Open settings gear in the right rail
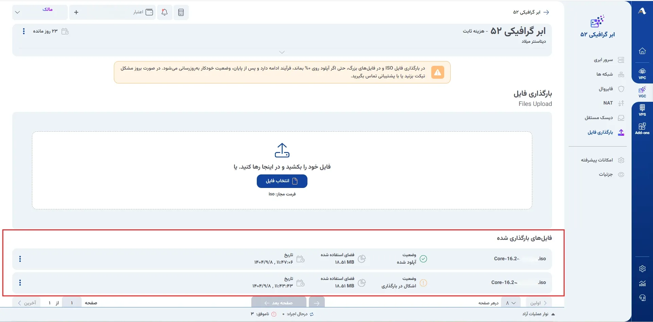Image resolution: width=653 pixels, height=322 pixels. (x=642, y=269)
